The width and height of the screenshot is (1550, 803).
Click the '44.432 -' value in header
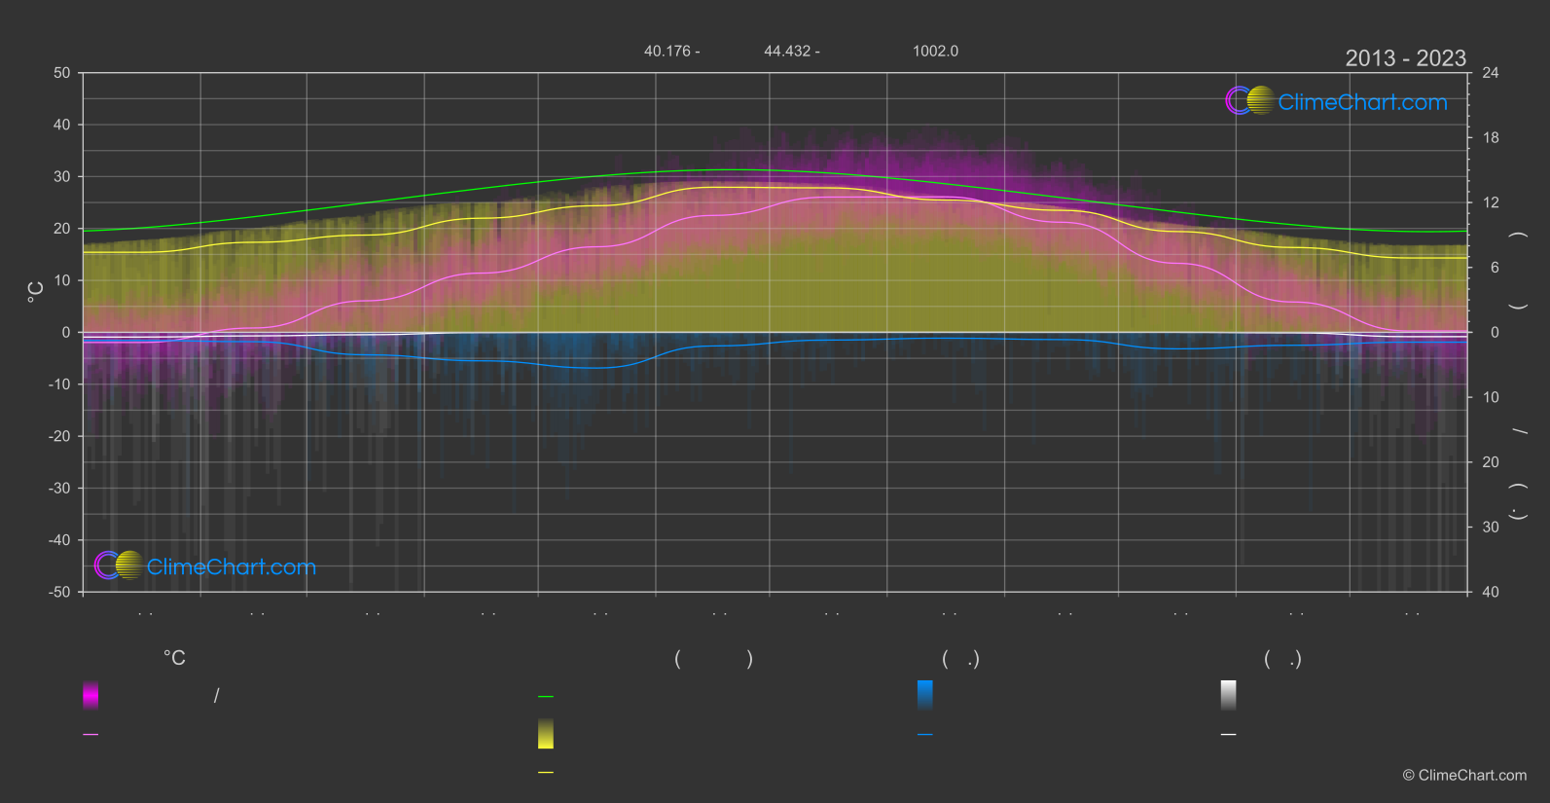792,51
